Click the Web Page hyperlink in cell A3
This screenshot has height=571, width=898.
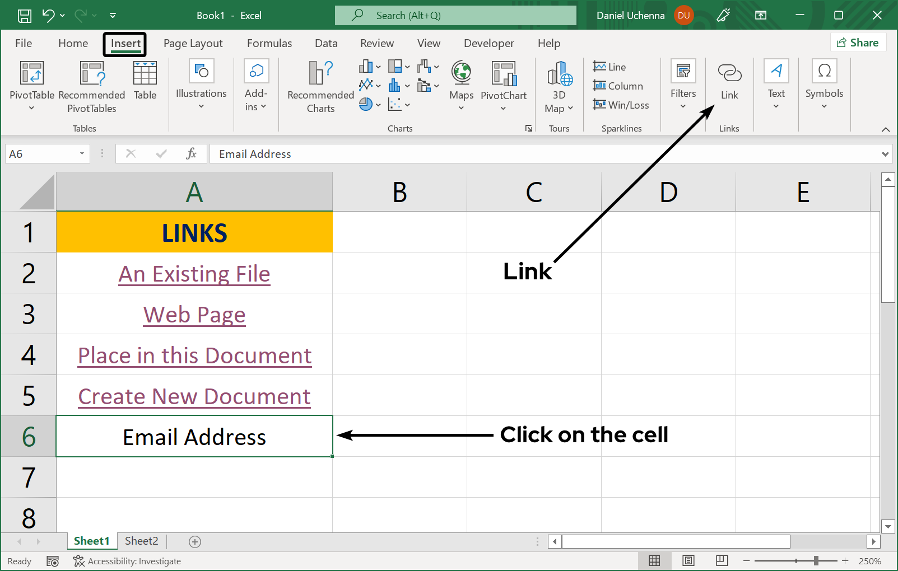point(194,314)
